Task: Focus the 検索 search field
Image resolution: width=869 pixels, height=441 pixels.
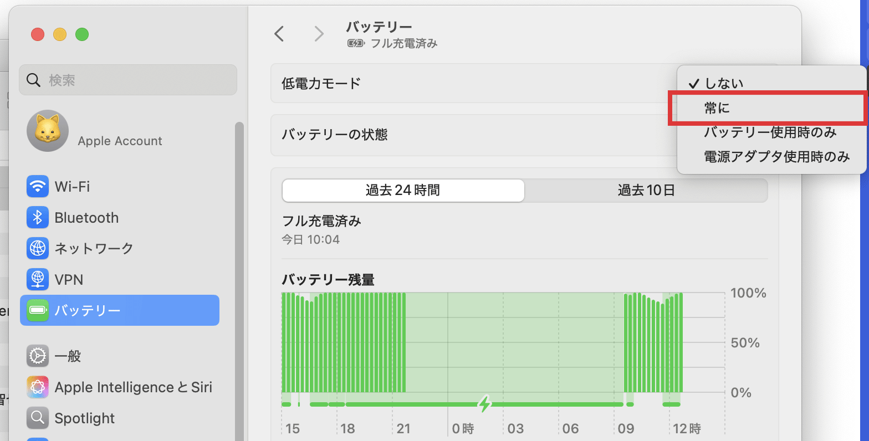Action: click(x=128, y=80)
